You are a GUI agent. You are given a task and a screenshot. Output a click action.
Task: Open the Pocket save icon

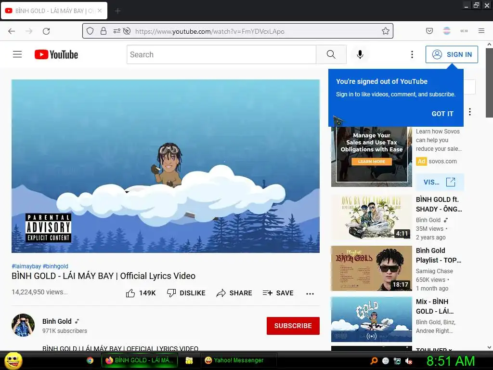point(429,31)
